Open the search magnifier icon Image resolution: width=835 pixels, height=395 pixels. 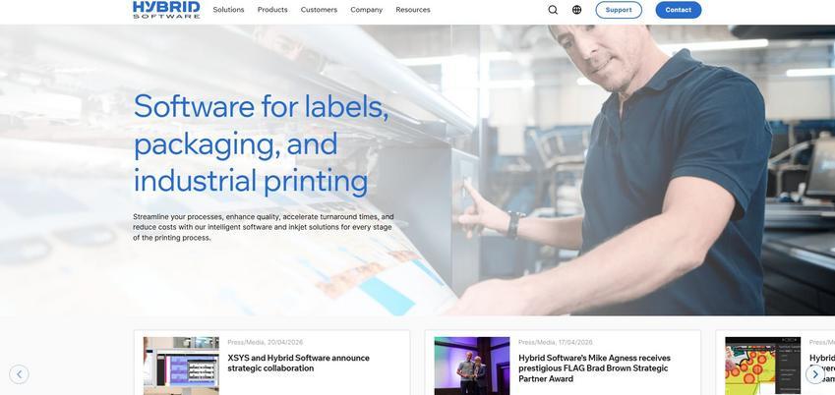click(553, 10)
